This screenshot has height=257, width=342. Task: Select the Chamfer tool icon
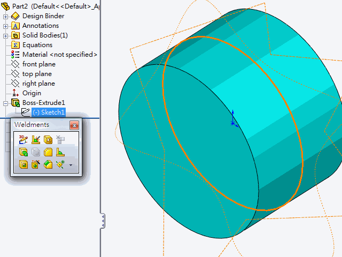[x=48, y=164]
